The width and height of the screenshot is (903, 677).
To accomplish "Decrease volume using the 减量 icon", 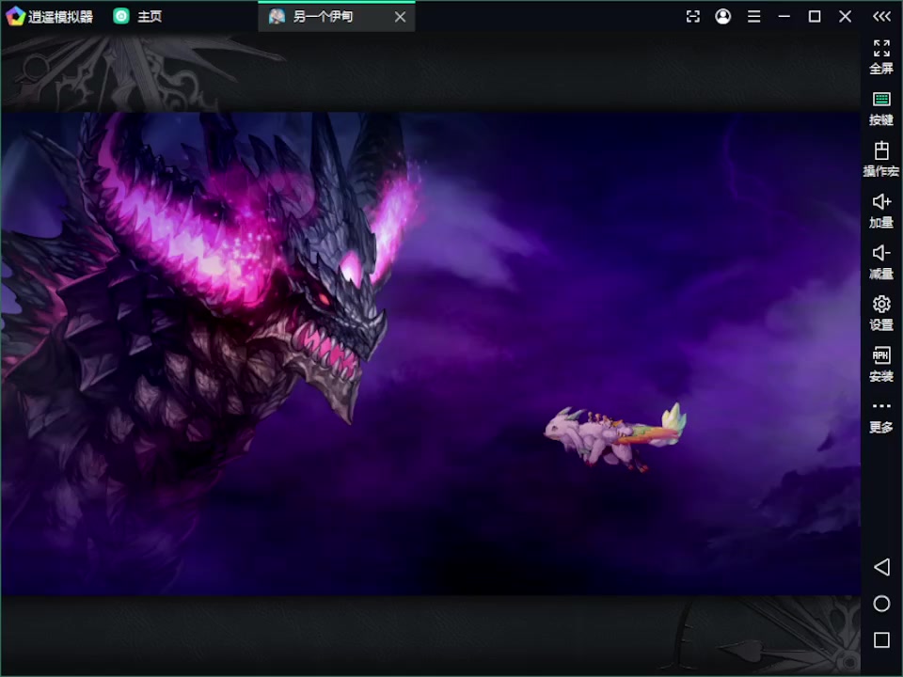I will pos(881,260).
